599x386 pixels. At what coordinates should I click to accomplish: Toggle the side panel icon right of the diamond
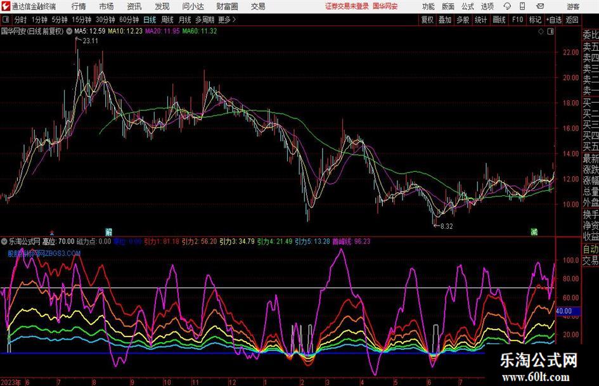[550, 31]
